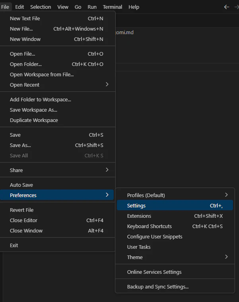The image size is (239, 302).
Task: Select New Window
Action: pyautogui.click(x=58, y=39)
